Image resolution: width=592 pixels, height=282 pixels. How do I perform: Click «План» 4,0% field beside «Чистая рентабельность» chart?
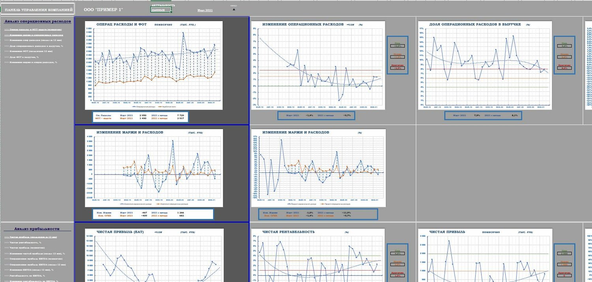[x=397, y=254]
